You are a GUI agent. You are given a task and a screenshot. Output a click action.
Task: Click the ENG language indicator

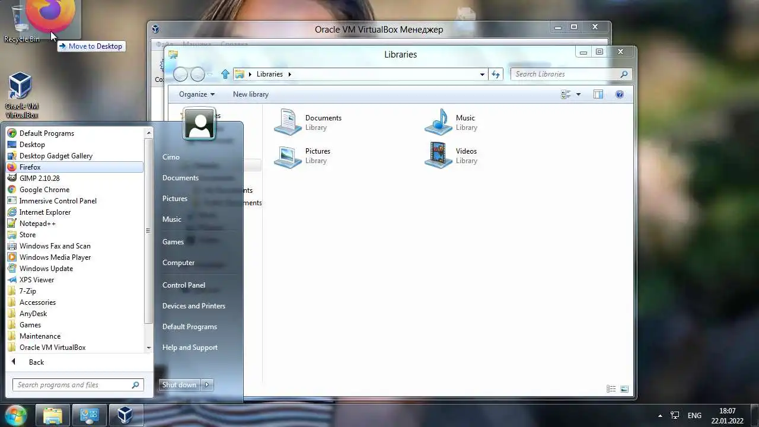[x=694, y=415]
